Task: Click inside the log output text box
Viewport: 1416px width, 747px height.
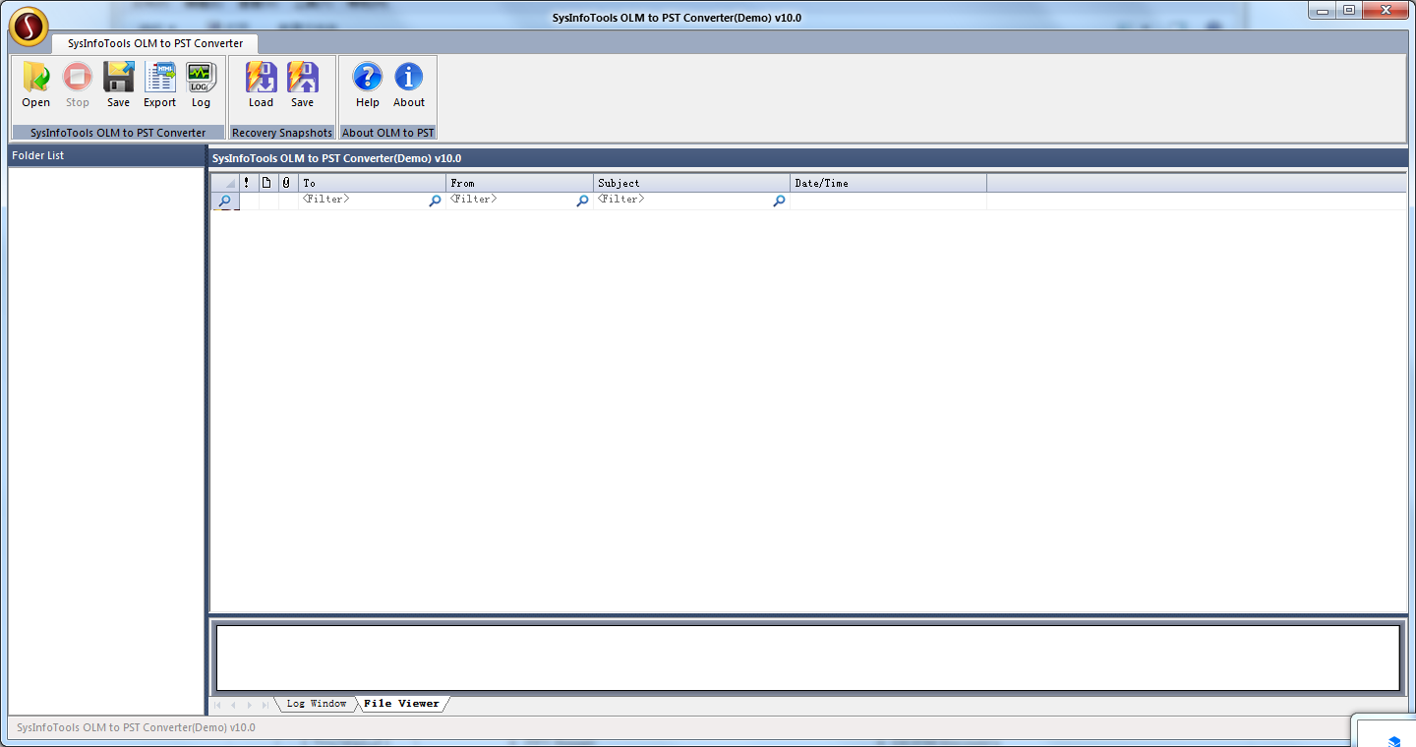Action: tap(807, 658)
